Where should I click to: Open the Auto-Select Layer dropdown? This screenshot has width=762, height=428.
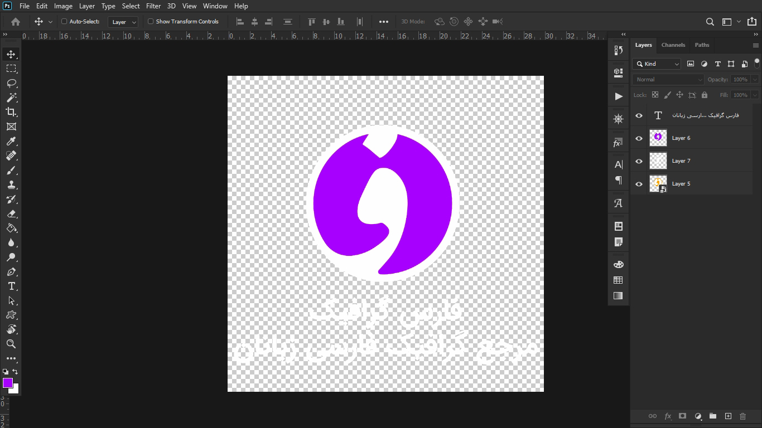pos(124,22)
